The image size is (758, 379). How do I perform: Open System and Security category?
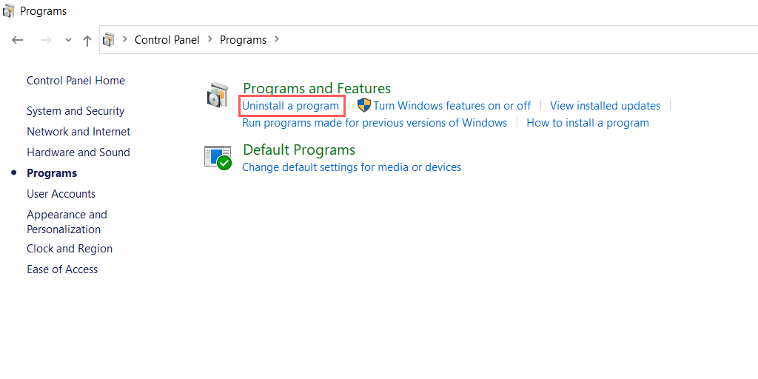click(x=76, y=111)
